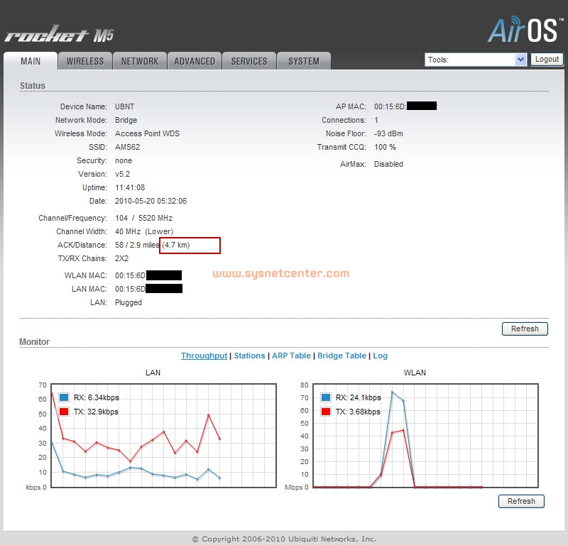The image size is (568, 545).
Task: Switch to the Wireless tab
Action: (85, 61)
